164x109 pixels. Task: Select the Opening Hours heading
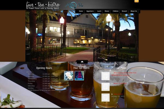click(x=44, y=68)
